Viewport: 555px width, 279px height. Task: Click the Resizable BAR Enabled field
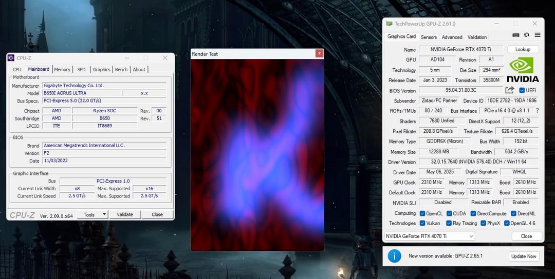pyautogui.click(x=521, y=203)
